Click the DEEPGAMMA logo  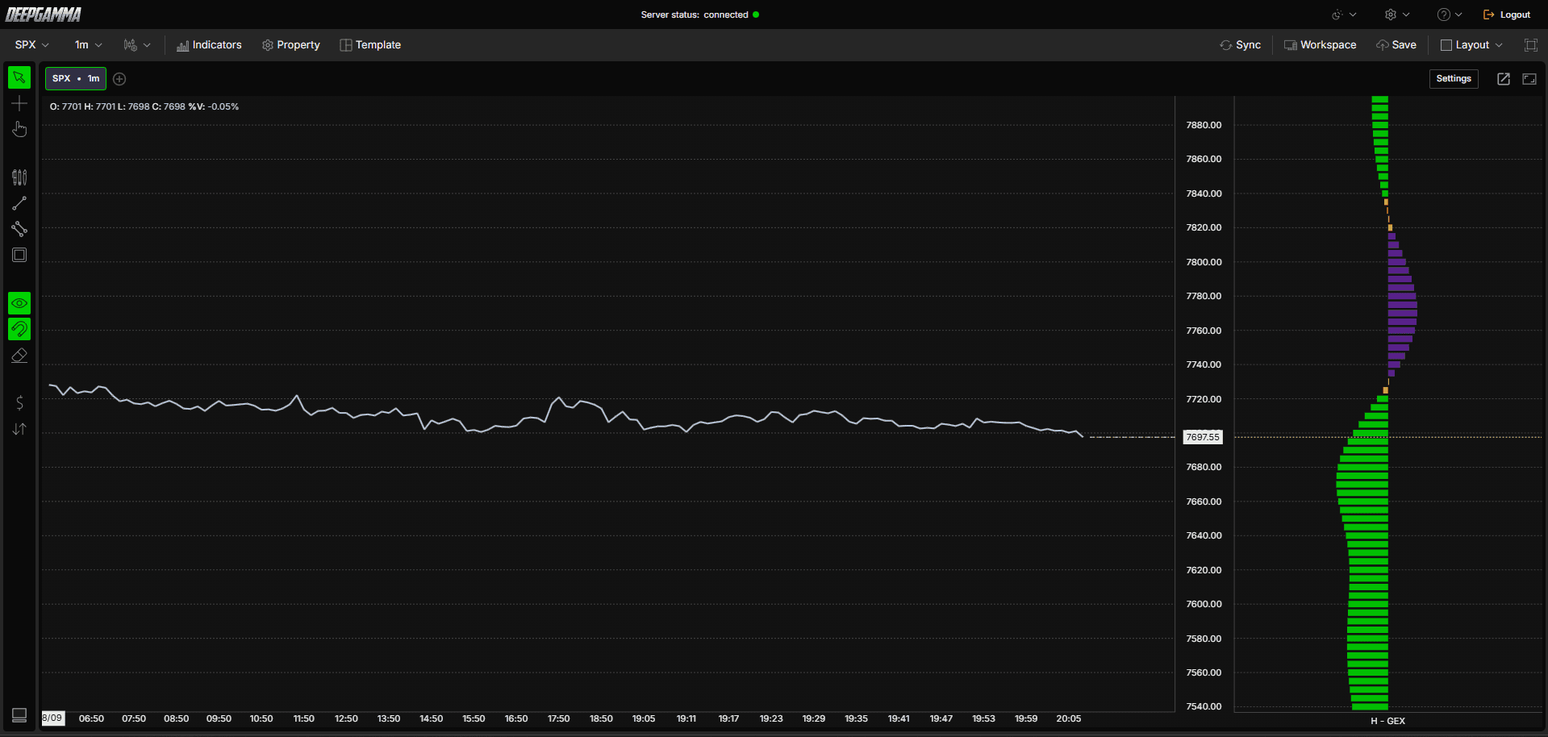[x=44, y=15]
